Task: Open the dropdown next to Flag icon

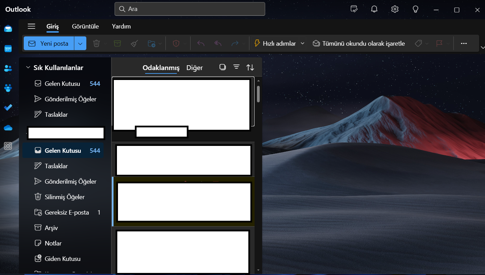Action: pos(448,44)
